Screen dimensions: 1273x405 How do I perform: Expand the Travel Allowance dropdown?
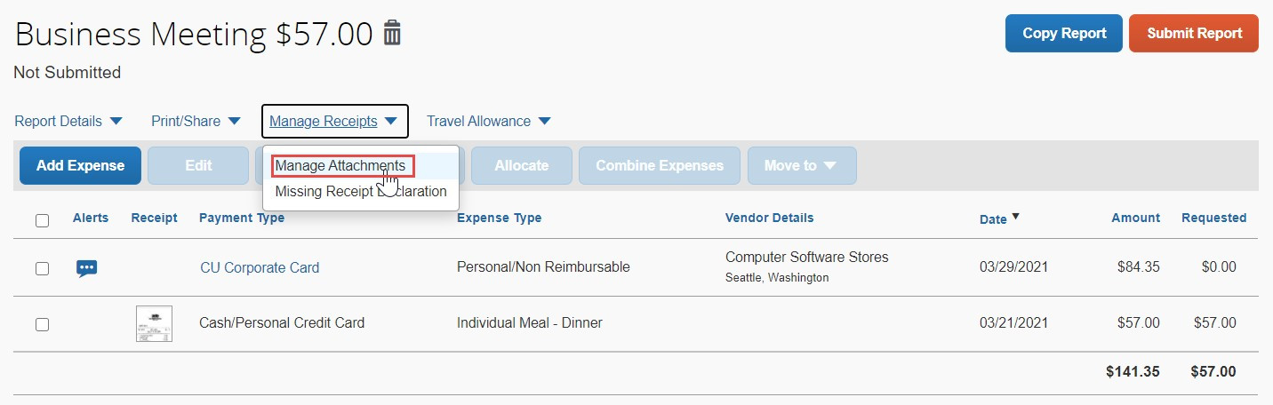click(489, 121)
